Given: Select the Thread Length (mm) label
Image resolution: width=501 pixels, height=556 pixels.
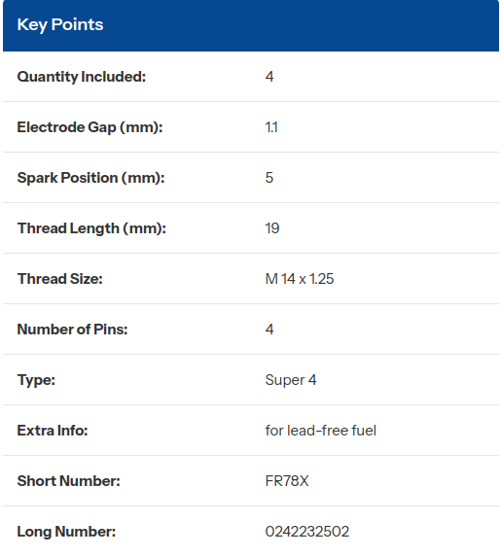Looking at the screenshot, I should [91, 228].
